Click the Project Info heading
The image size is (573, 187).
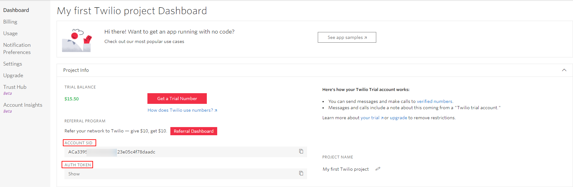[x=76, y=70]
